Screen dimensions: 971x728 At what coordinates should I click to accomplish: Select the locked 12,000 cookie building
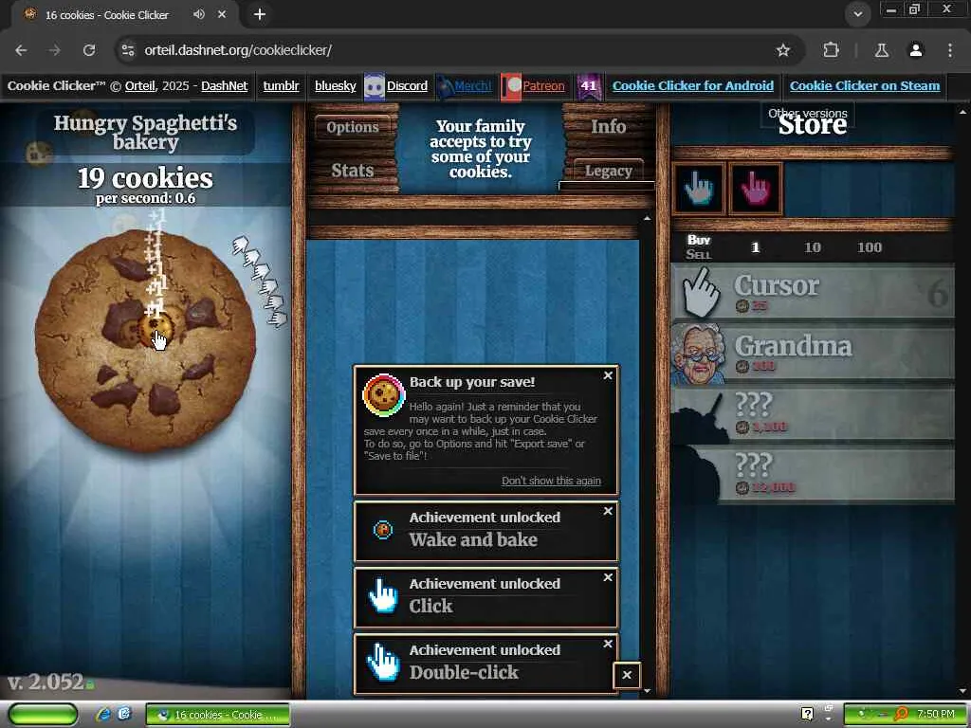tap(813, 474)
